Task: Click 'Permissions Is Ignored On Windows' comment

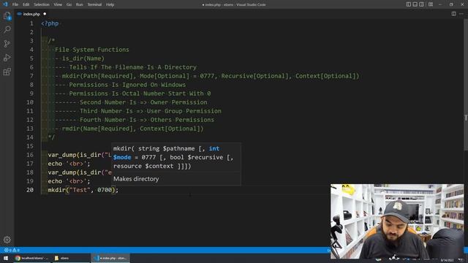Action: 127,85
